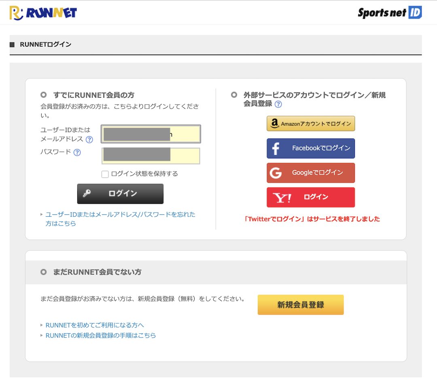Click the key icon on the ログイン button
The height and width of the screenshot is (386, 437).
[x=87, y=194]
